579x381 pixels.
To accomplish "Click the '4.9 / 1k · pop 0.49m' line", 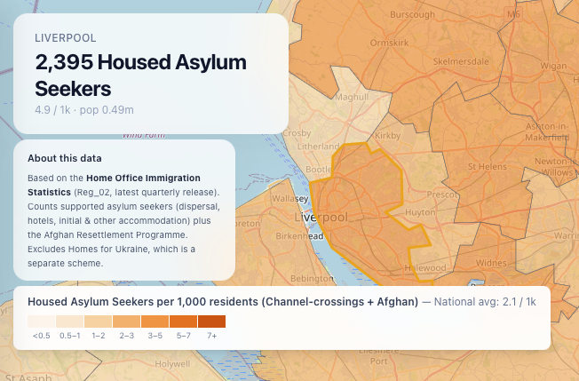I will click(84, 110).
